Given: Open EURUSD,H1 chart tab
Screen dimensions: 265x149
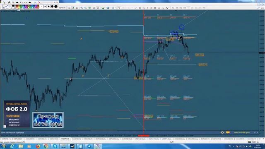Looking at the screenshot, I should [7, 139].
